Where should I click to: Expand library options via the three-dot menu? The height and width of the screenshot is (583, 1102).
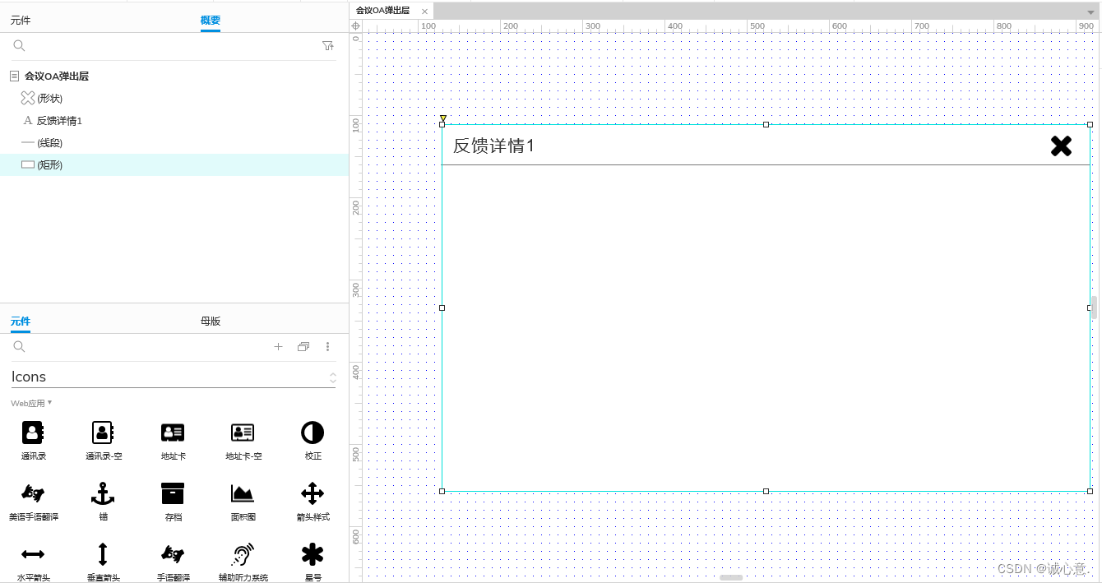pyautogui.click(x=328, y=346)
